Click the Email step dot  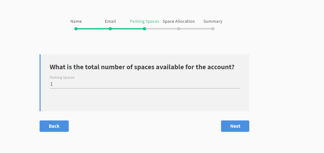pos(110,29)
